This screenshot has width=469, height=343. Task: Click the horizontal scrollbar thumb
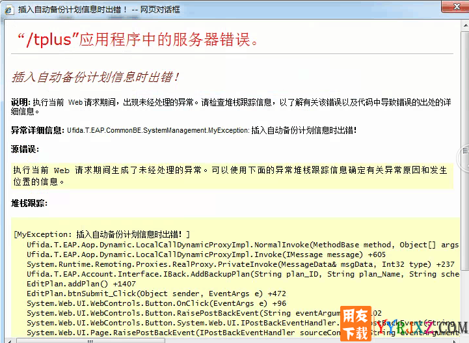[90, 341]
